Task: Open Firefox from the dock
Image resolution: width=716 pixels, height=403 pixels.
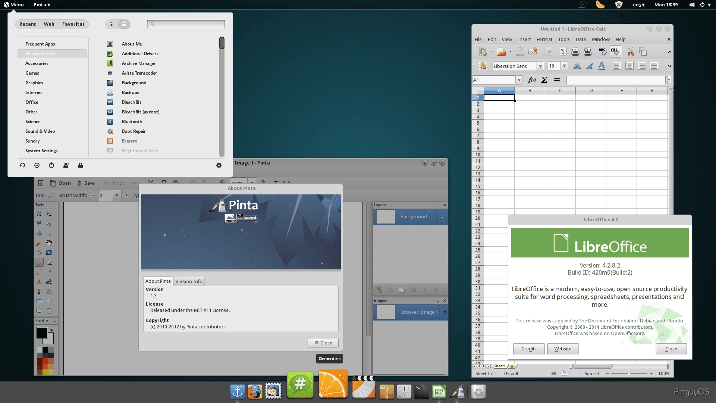Action: point(255,392)
